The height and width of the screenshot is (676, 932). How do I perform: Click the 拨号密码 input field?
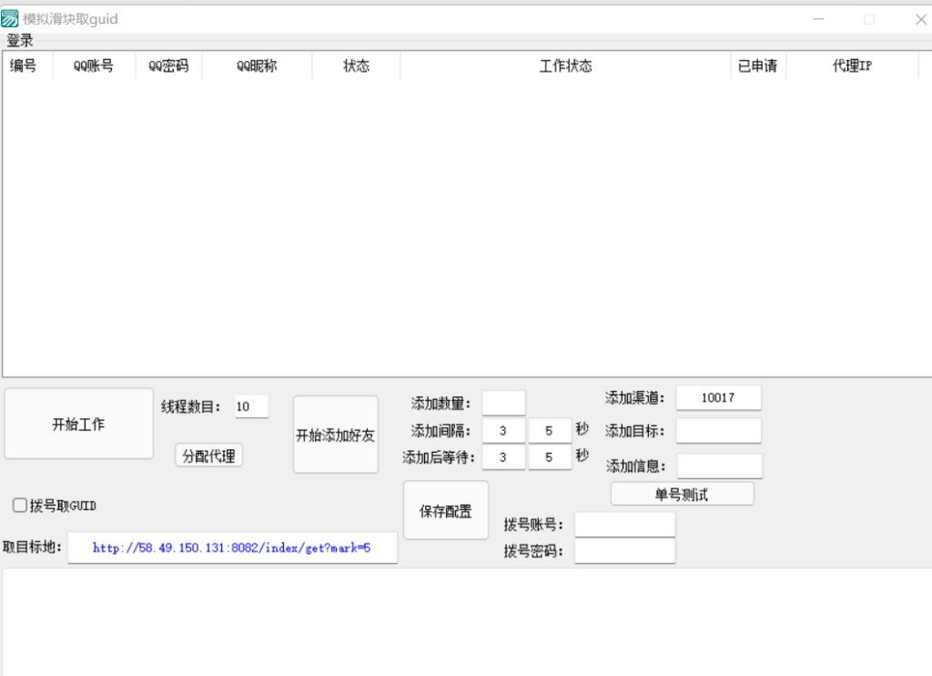click(x=624, y=551)
